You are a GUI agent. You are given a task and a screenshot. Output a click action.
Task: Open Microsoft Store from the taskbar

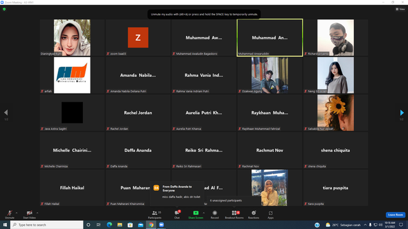130,225
